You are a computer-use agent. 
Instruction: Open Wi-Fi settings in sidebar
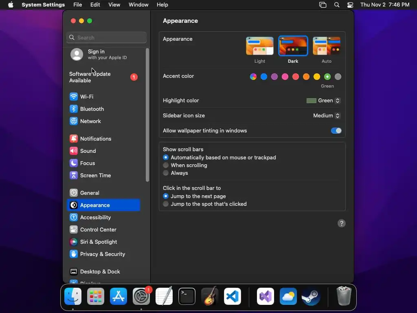tap(104, 97)
